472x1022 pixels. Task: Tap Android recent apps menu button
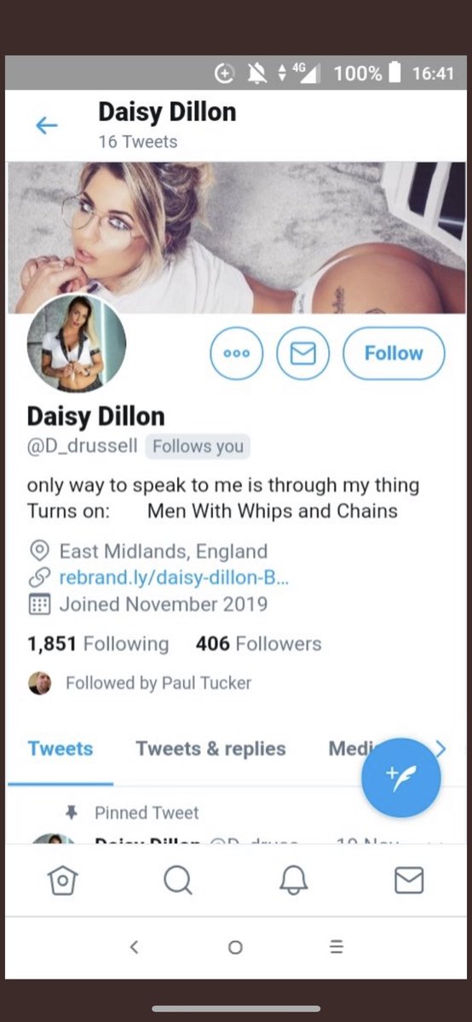pyautogui.click(x=337, y=946)
